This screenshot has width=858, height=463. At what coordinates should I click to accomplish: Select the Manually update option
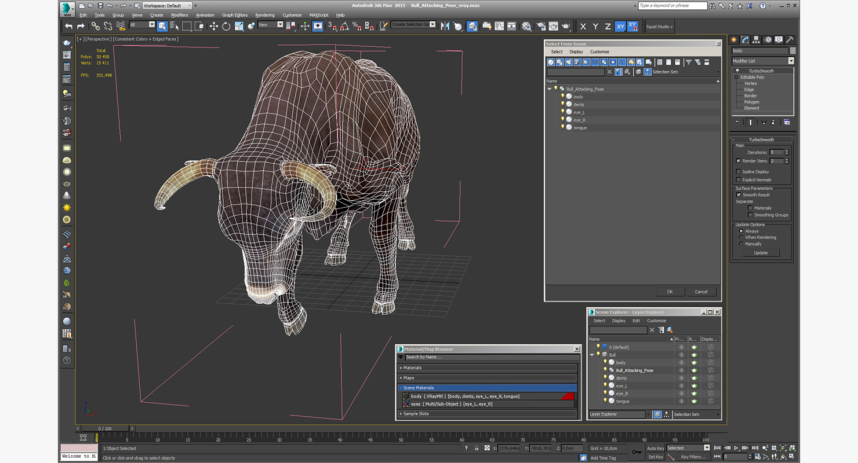click(741, 244)
